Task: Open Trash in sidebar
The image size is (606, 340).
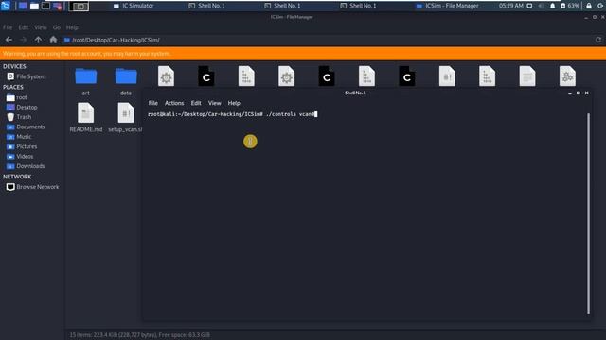Action: (x=19, y=117)
